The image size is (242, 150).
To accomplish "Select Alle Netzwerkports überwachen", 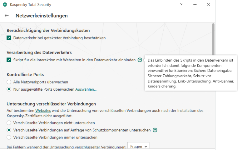I will click(x=9, y=82).
